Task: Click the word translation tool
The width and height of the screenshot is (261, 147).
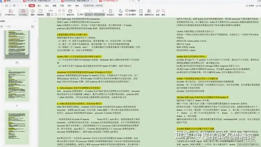Action: pos(131,11)
